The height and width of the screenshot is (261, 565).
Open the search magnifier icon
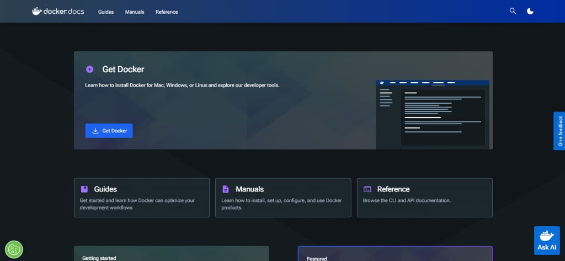point(513,11)
